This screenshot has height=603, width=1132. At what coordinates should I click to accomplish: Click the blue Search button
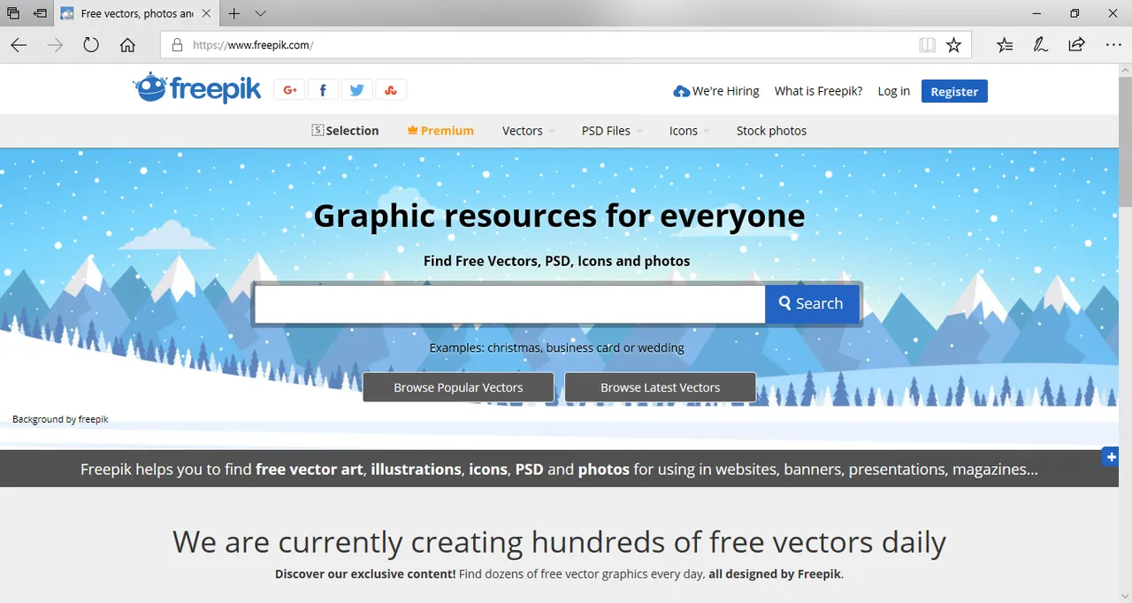pos(812,304)
